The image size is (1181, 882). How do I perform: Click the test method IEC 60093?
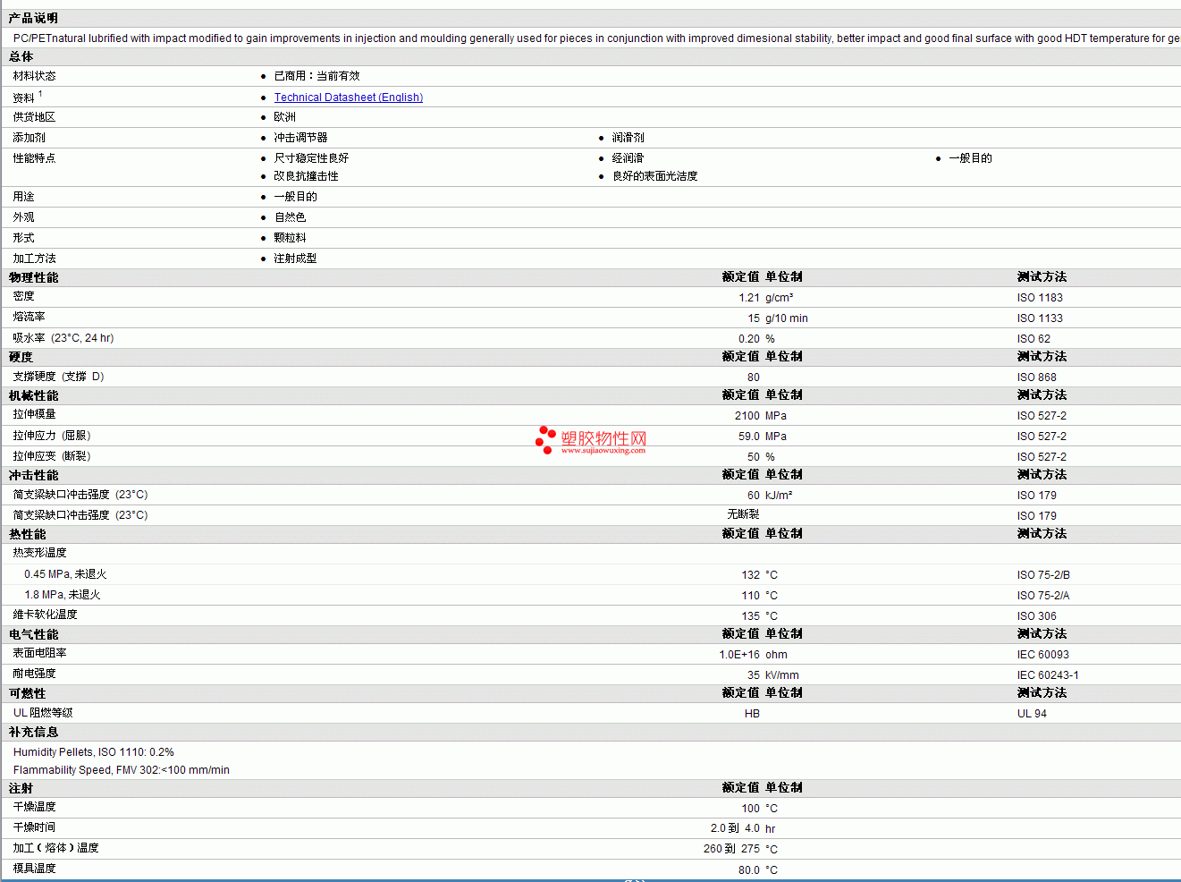pos(1043,655)
